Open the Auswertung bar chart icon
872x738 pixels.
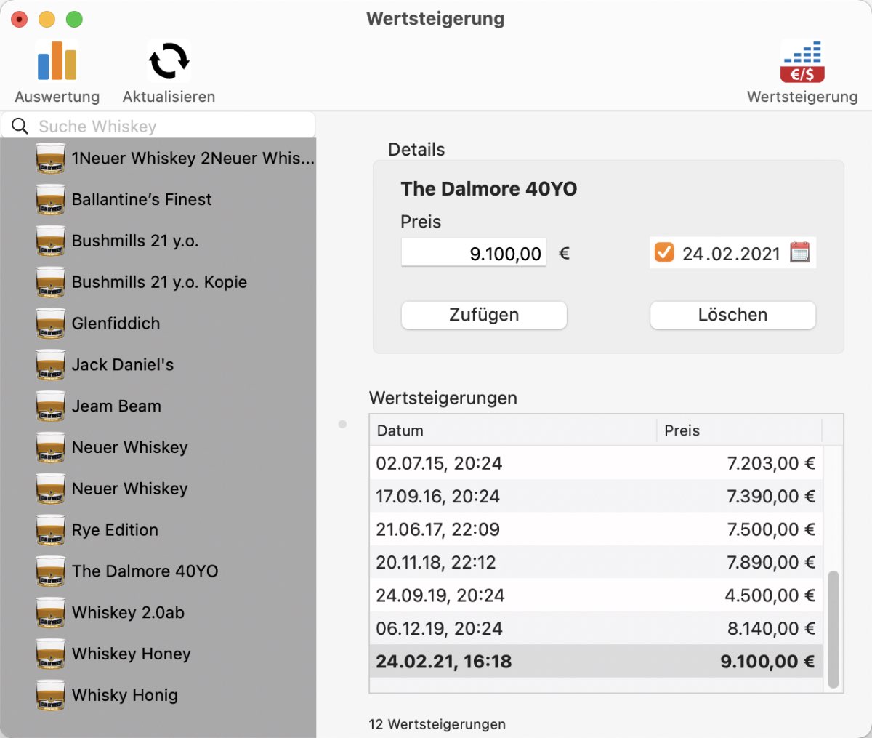click(57, 60)
